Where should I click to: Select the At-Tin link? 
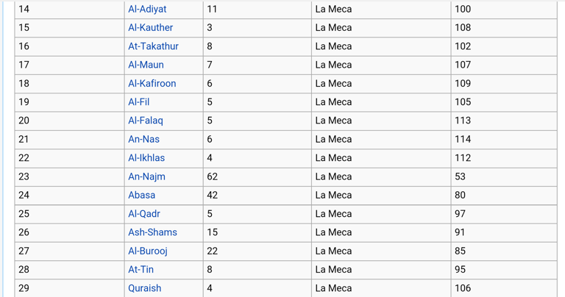pyautogui.click(x=141, y=270)
